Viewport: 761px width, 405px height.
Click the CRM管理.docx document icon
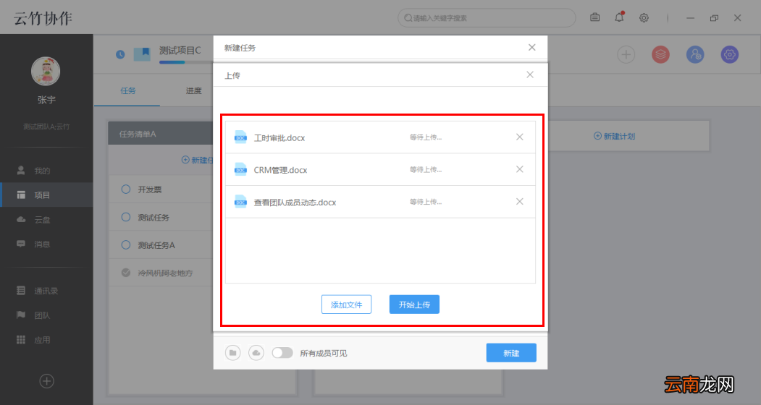coord(240,169)
